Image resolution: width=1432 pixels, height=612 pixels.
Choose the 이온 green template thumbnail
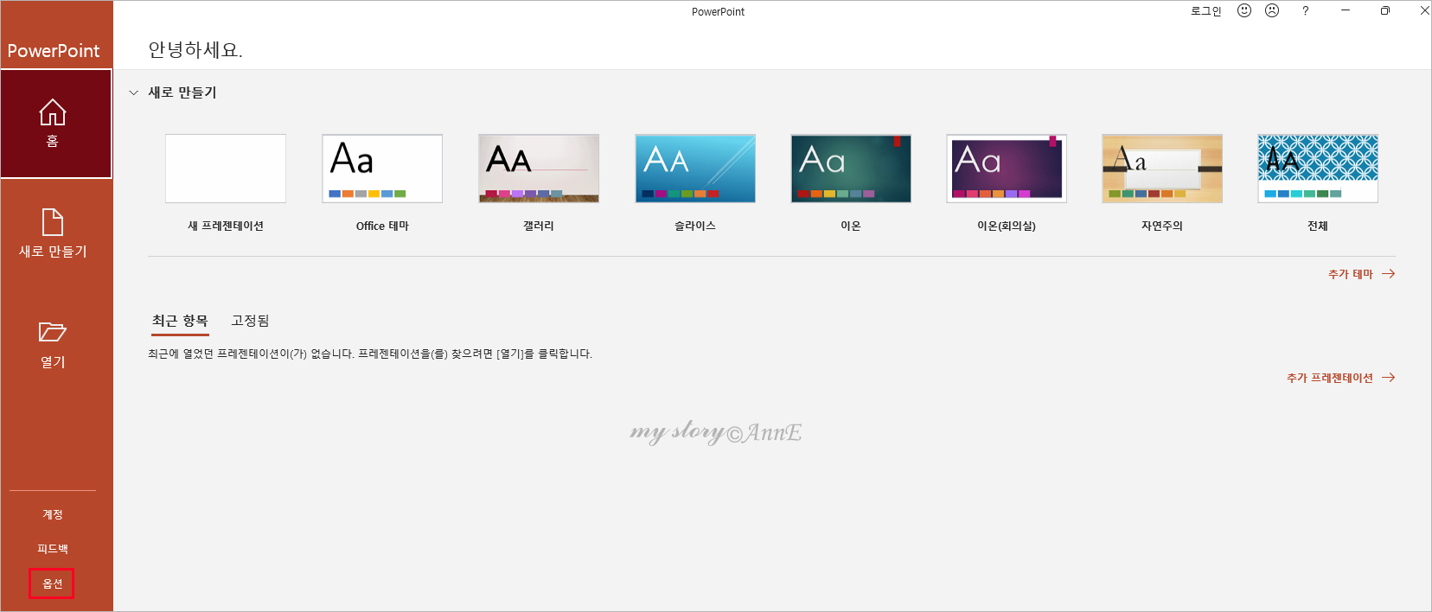coord(851,169)
